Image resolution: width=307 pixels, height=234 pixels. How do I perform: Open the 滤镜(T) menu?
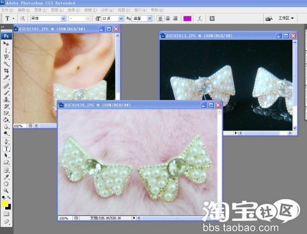91,10
